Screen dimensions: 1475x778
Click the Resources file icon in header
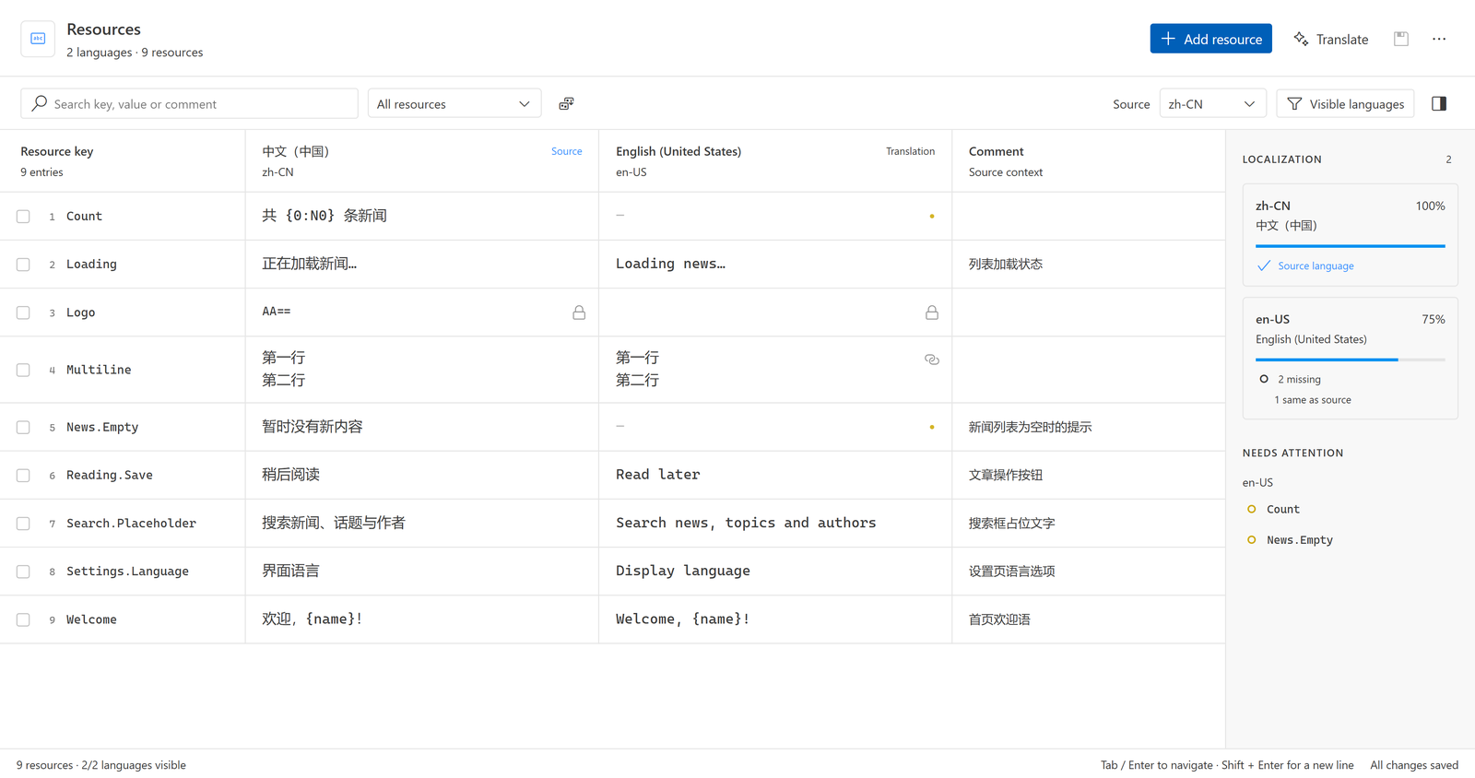point(38,39)
